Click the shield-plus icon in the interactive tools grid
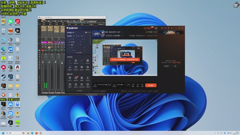240x135 pixels. [x=76, y=61]
